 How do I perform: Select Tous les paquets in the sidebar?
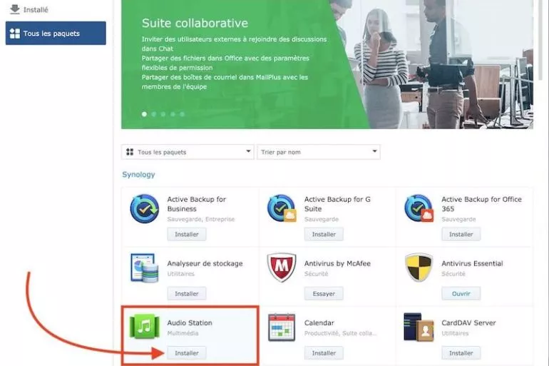[56, 34]
